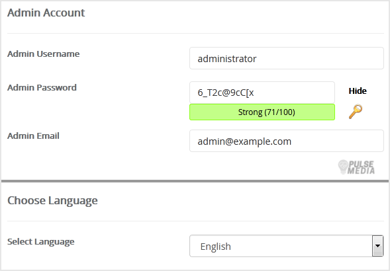Focus the Admin Username input field
This screenshot has width=390, height=271.
click(287, 58)
